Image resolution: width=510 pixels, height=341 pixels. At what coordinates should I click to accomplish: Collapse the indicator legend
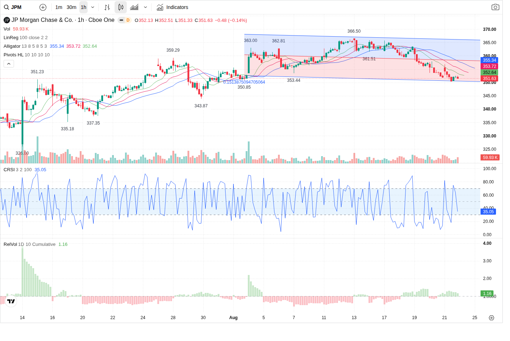[x=9, y=64]
